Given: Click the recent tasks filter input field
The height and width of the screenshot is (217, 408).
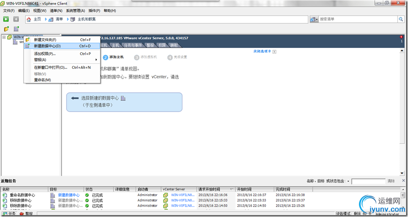Looking at the screenshot, I should point(368,181).
